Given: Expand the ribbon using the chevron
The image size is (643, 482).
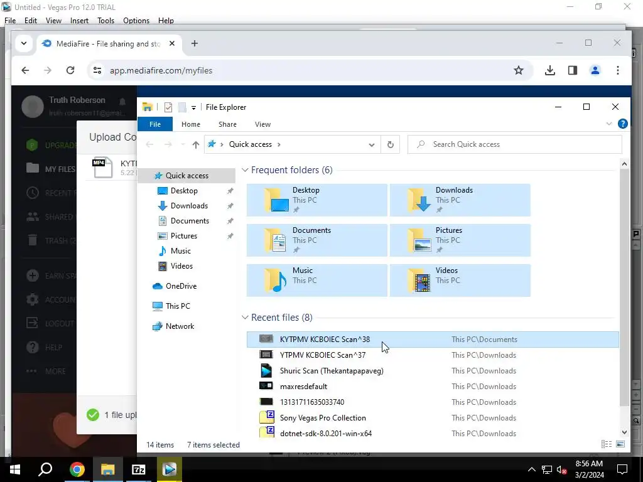Looking at the screenshot, I should (609, 124).
